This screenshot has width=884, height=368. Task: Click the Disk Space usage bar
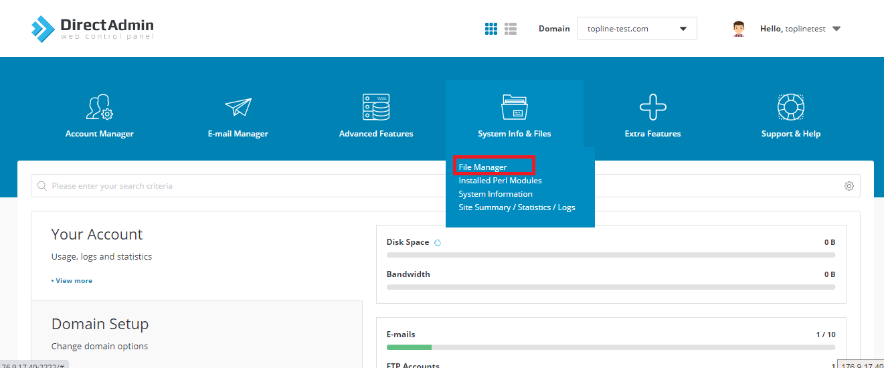[x=611, y=255]
